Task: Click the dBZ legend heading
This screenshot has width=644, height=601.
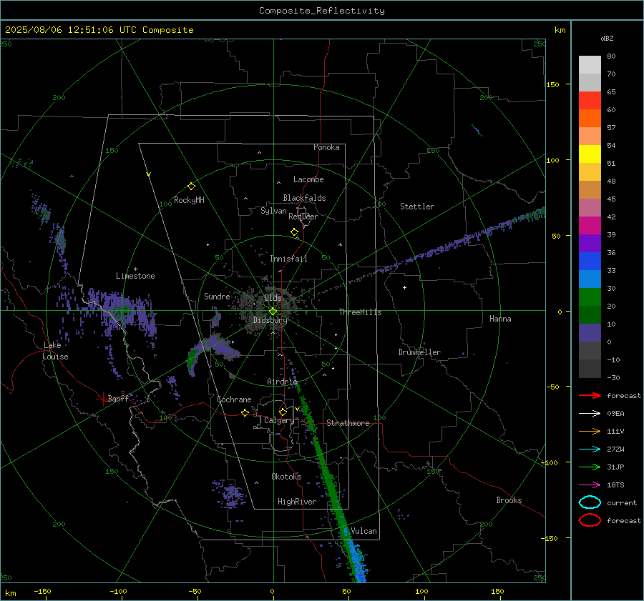Action: (x=607, y=38)
